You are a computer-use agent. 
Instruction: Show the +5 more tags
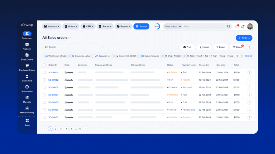point(237,56)
